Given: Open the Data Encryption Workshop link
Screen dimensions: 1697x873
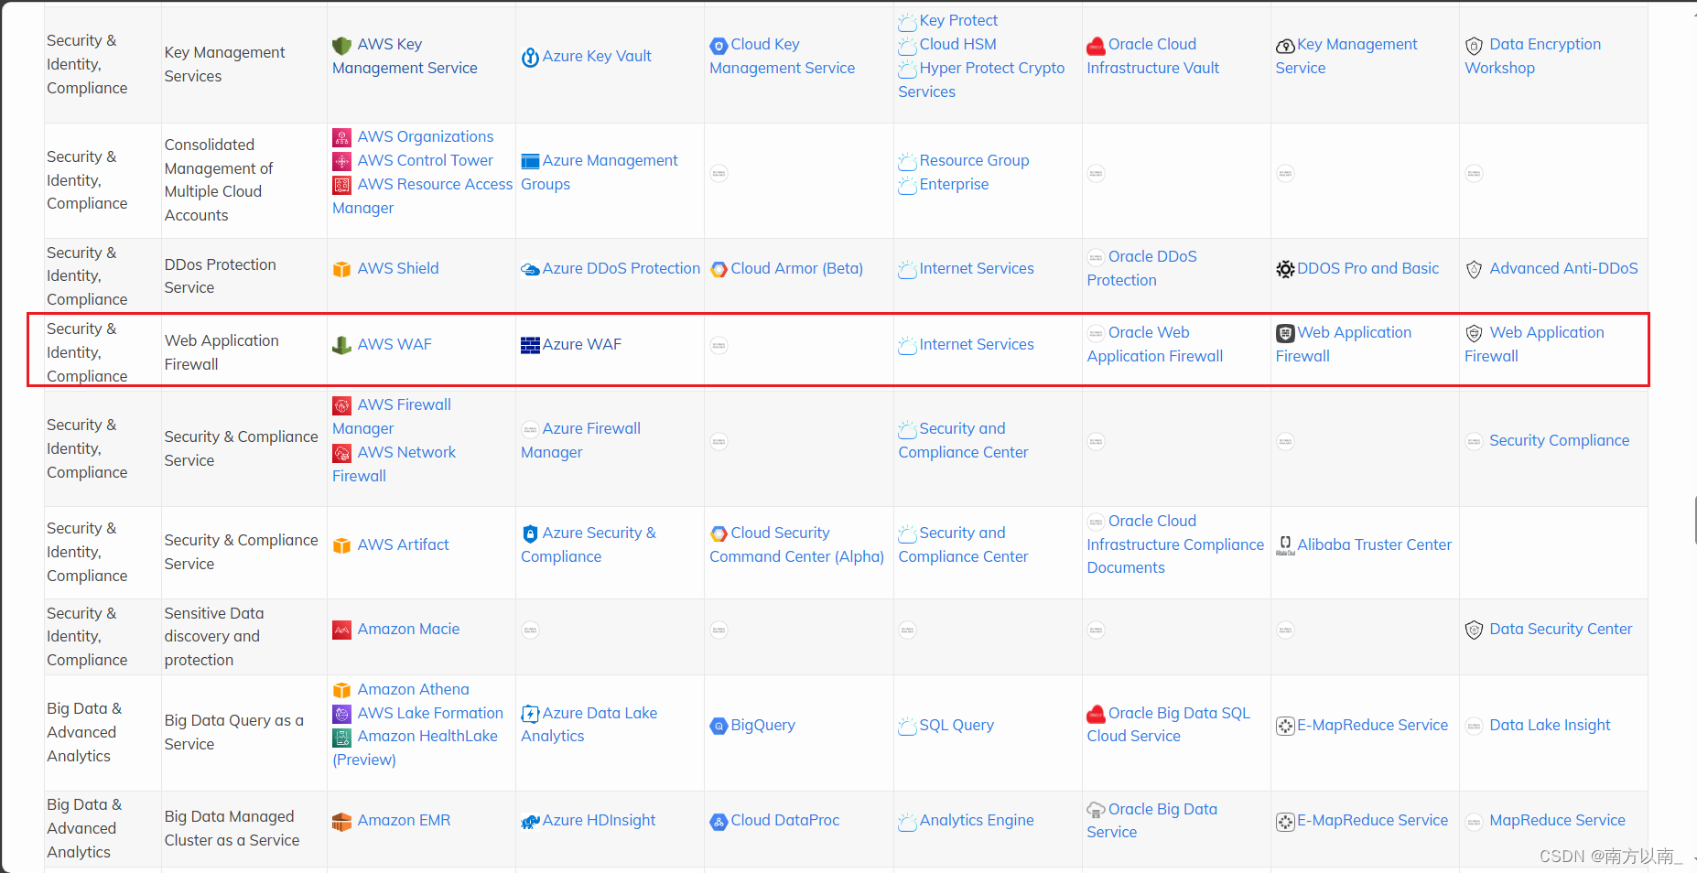Looking at the screenshot, I should (1532, 57).
